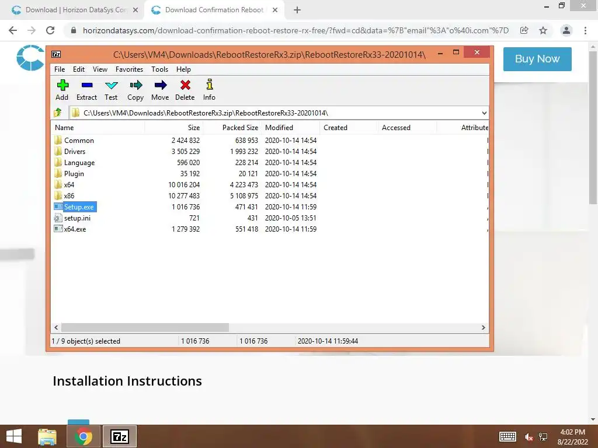
Task: Click the Buy Now button
Action: 537,59
